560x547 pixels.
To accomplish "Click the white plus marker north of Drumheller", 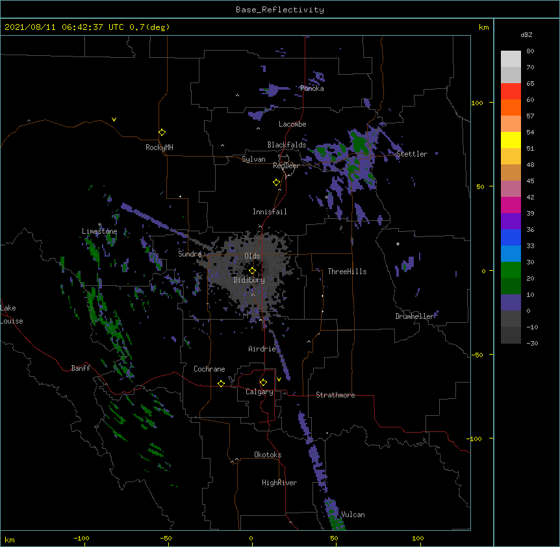I will point(398,244).
